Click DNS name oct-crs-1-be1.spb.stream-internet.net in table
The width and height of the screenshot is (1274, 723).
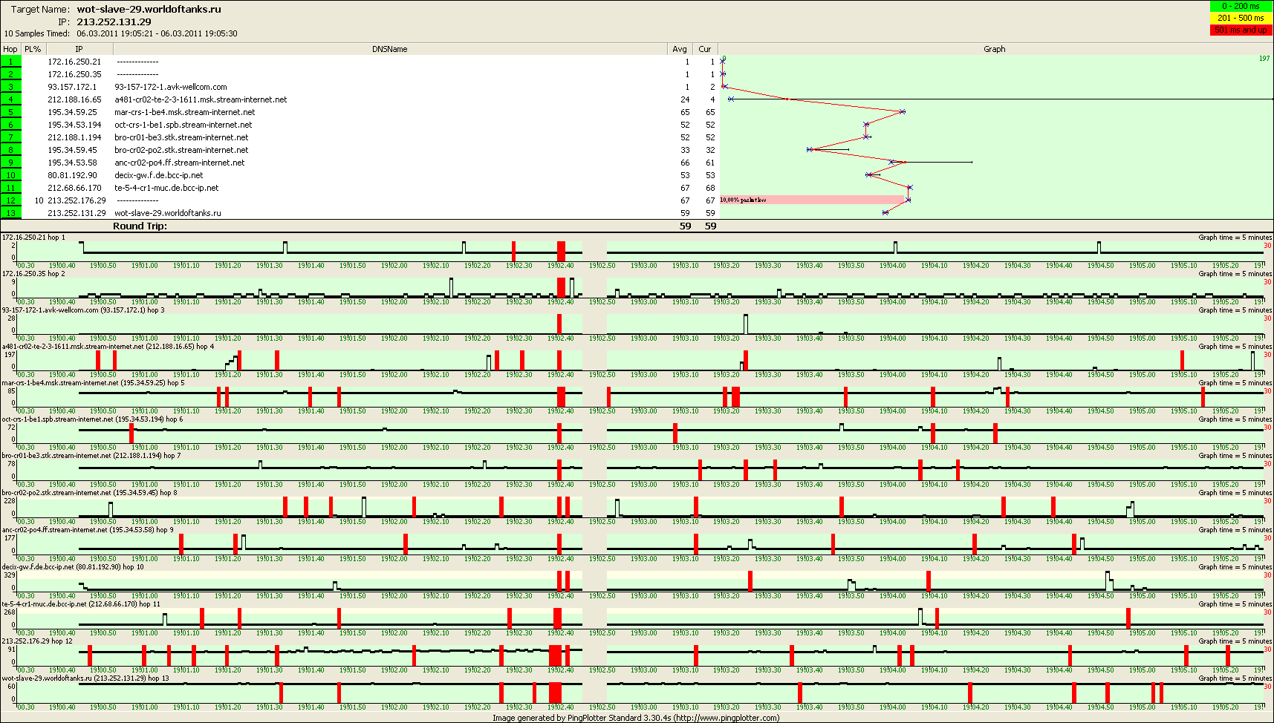tap(183, 125)
